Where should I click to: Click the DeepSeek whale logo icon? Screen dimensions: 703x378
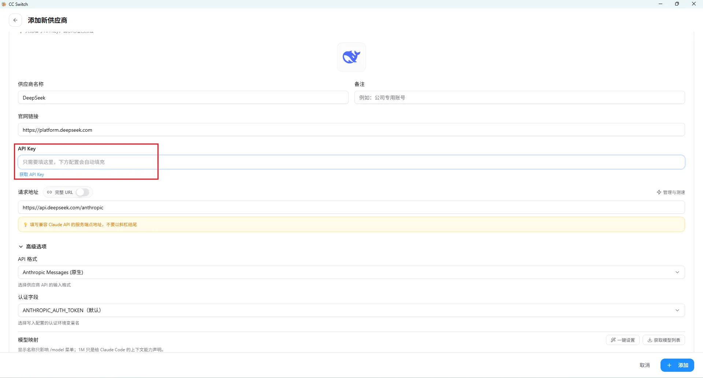click(x=351, y=57)
